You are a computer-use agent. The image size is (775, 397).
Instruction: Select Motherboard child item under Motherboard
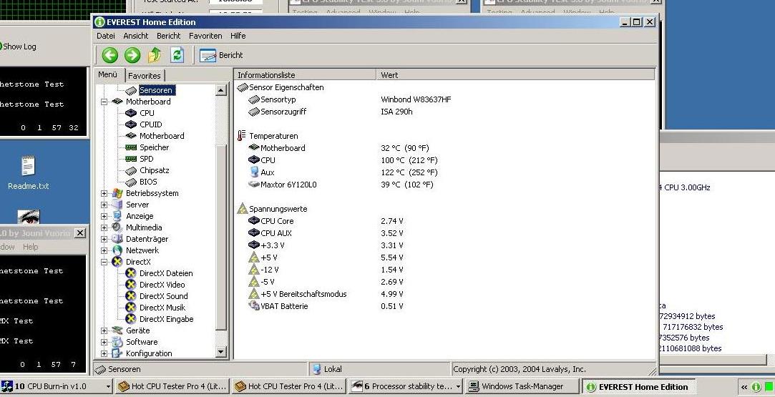tap(162, 136)
